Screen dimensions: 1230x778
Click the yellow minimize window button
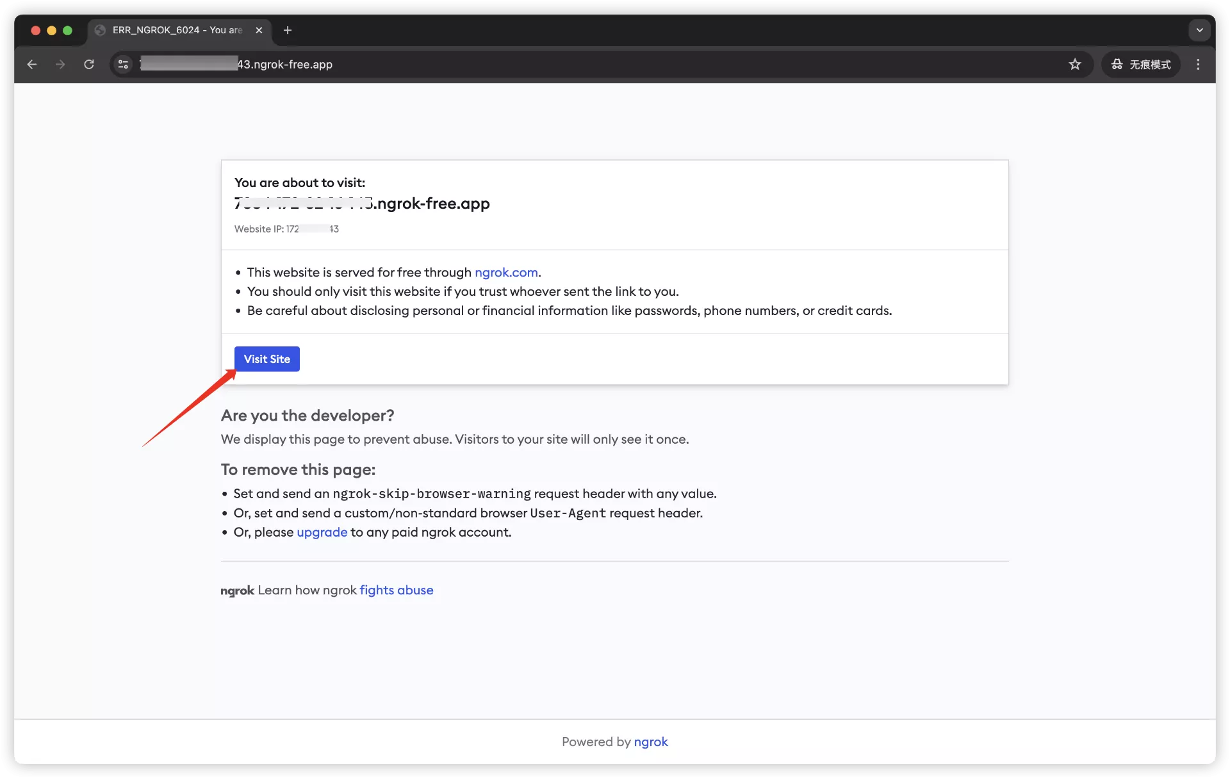52,30
